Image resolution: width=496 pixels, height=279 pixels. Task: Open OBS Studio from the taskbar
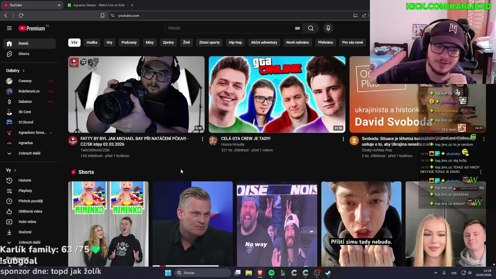pos(317,273)
